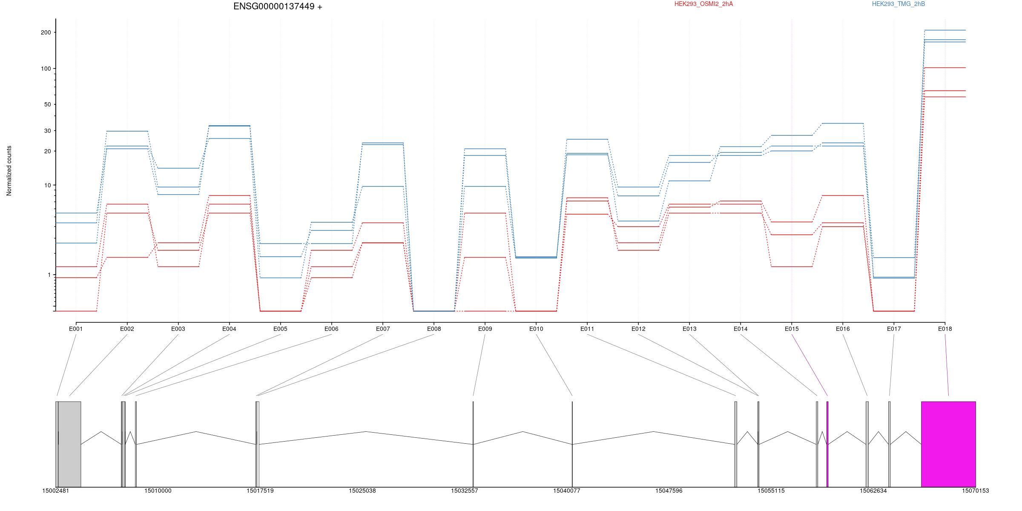Click y-axis tick value 30
1022x511 pixels.
click(x=48, y=131)
